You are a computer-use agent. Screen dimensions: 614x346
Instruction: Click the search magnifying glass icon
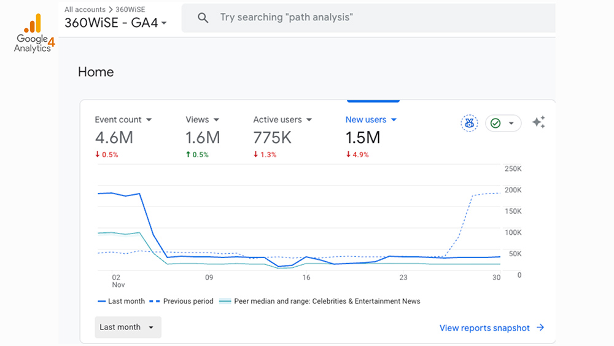click(x=203, y=18)
